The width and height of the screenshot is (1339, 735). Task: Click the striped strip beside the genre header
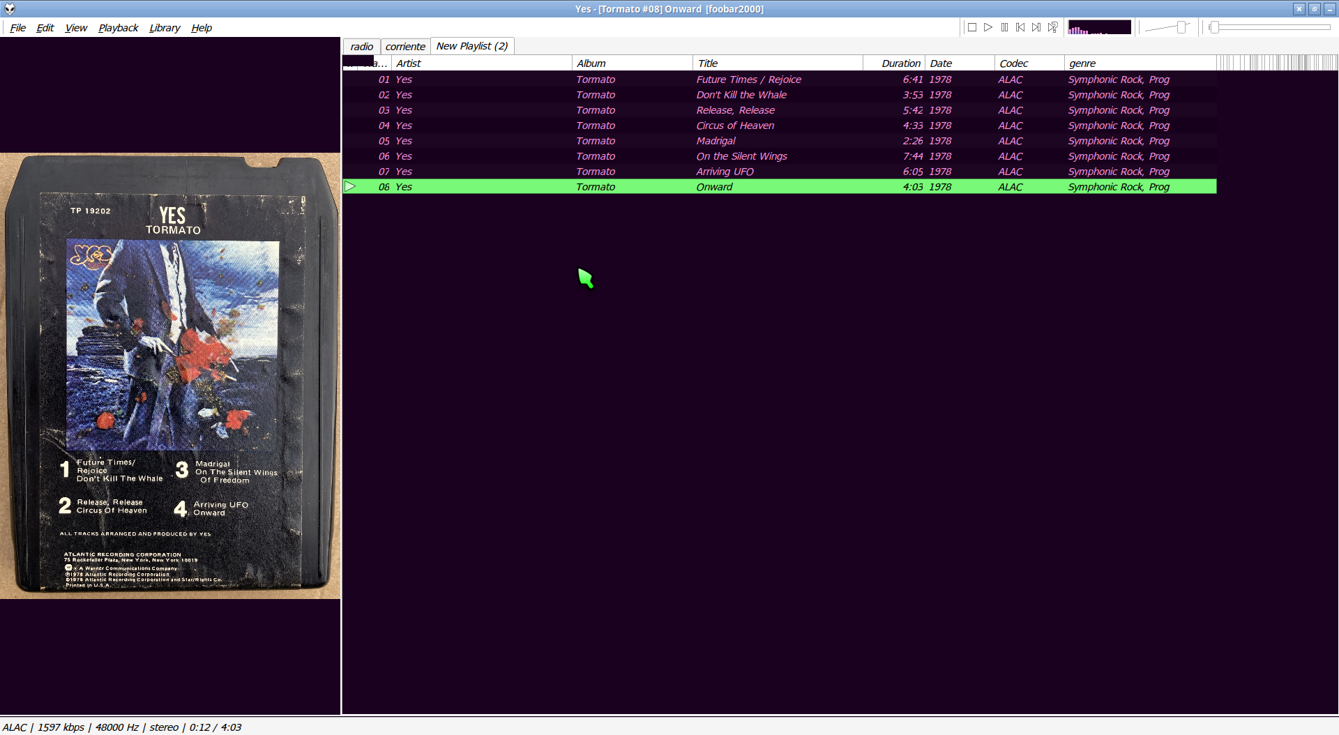coord(1278,63)
